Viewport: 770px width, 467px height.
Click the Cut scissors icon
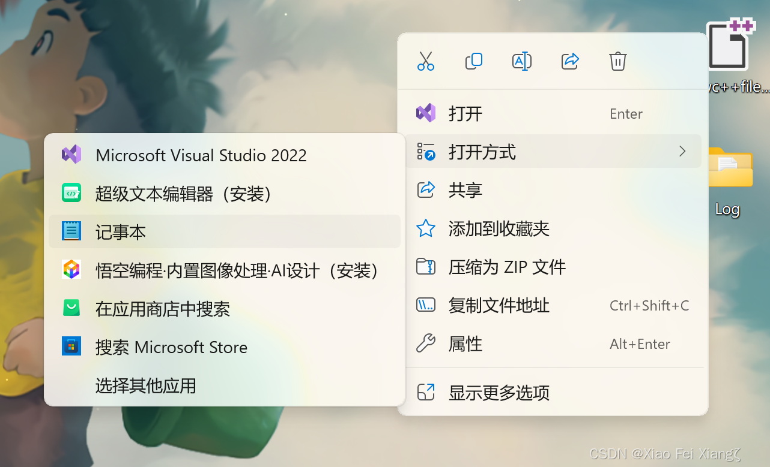(426, 61)
